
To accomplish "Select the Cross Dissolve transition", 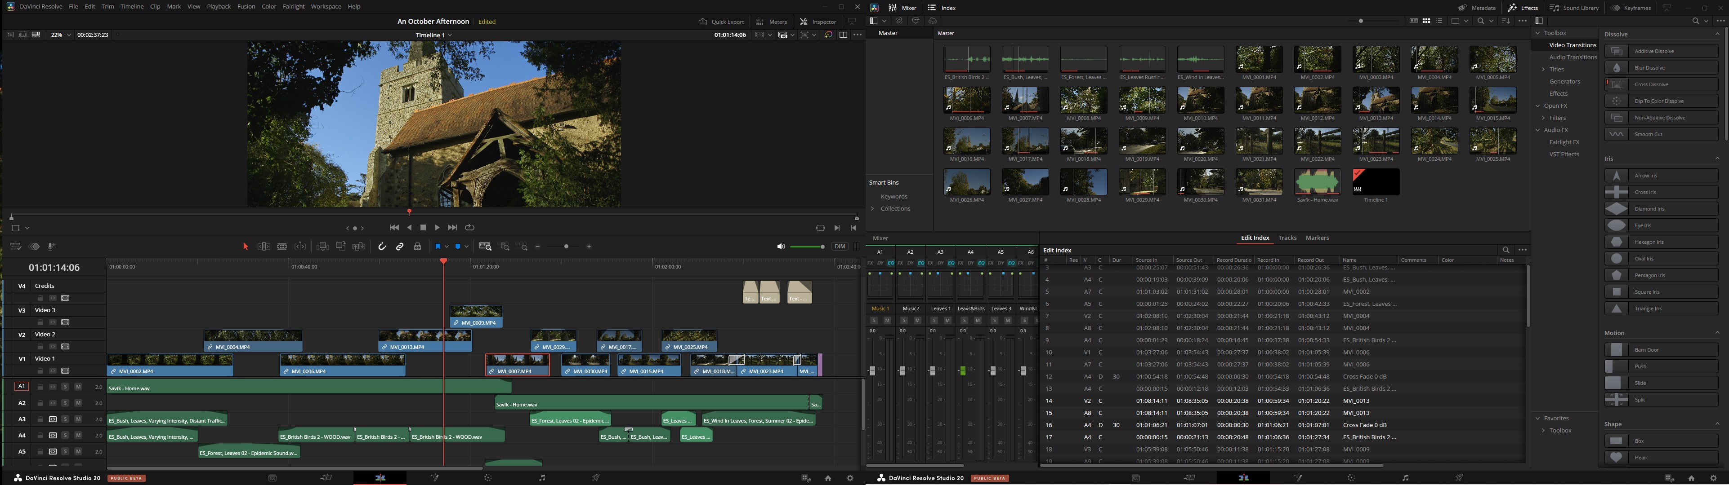I will [1661, 84].
